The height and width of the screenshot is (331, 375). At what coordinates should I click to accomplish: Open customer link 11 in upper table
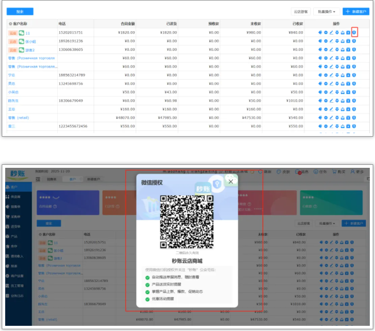pos(28,33)
